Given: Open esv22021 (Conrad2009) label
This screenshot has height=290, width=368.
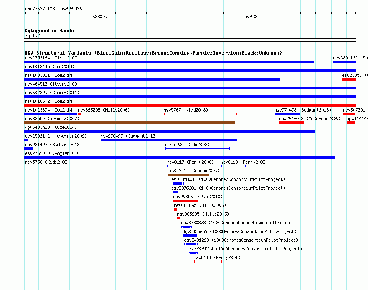Looking at the screenshot, I should click(x=194, y=171).
